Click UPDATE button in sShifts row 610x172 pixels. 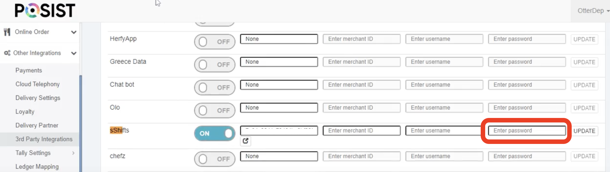click(584, 131)
